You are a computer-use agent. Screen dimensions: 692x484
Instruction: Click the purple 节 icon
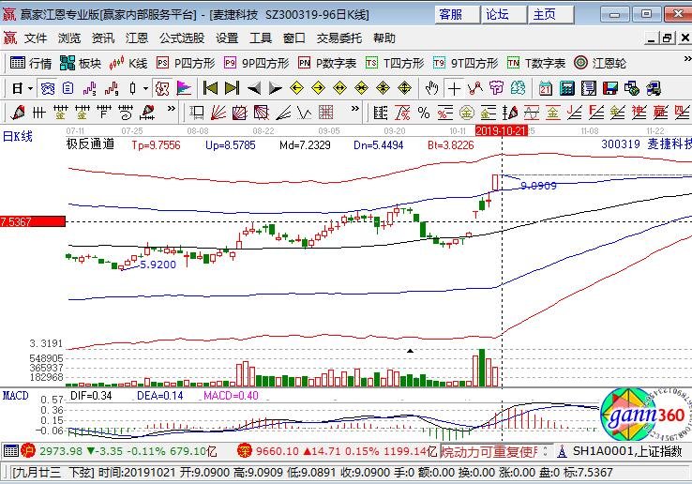496,89
